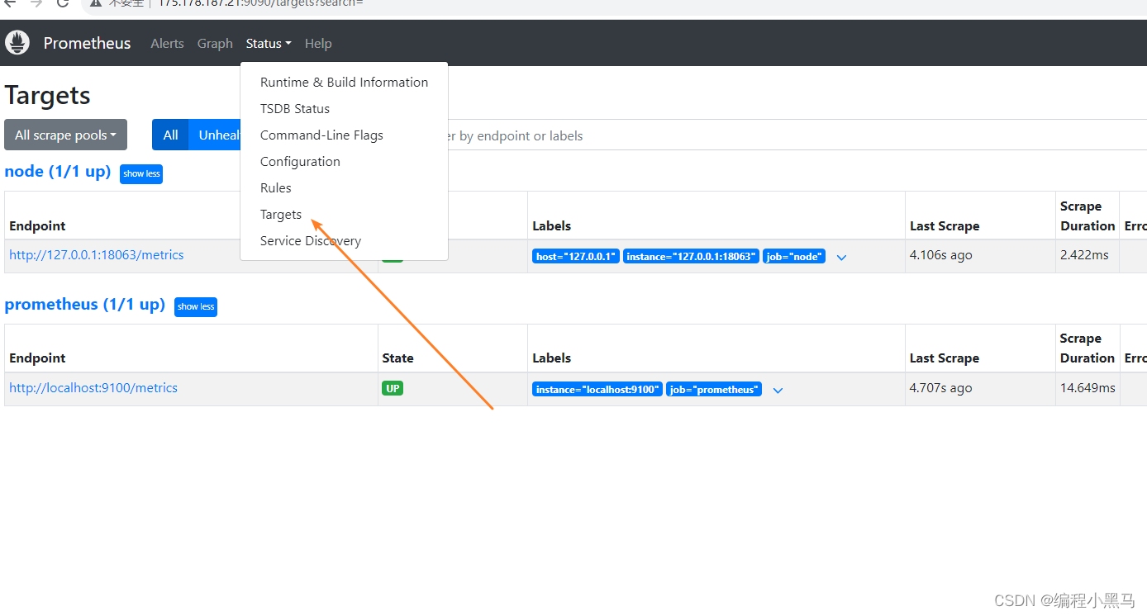Select the All targets filter button
Screen dimensions: 1147x616
(170, 135)
